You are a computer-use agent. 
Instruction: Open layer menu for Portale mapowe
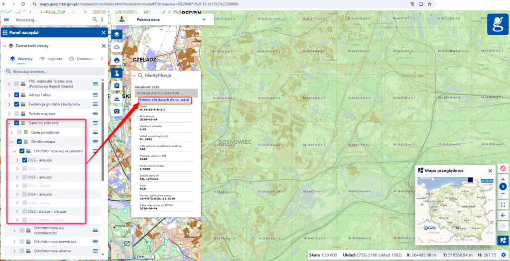pos(95,114)
